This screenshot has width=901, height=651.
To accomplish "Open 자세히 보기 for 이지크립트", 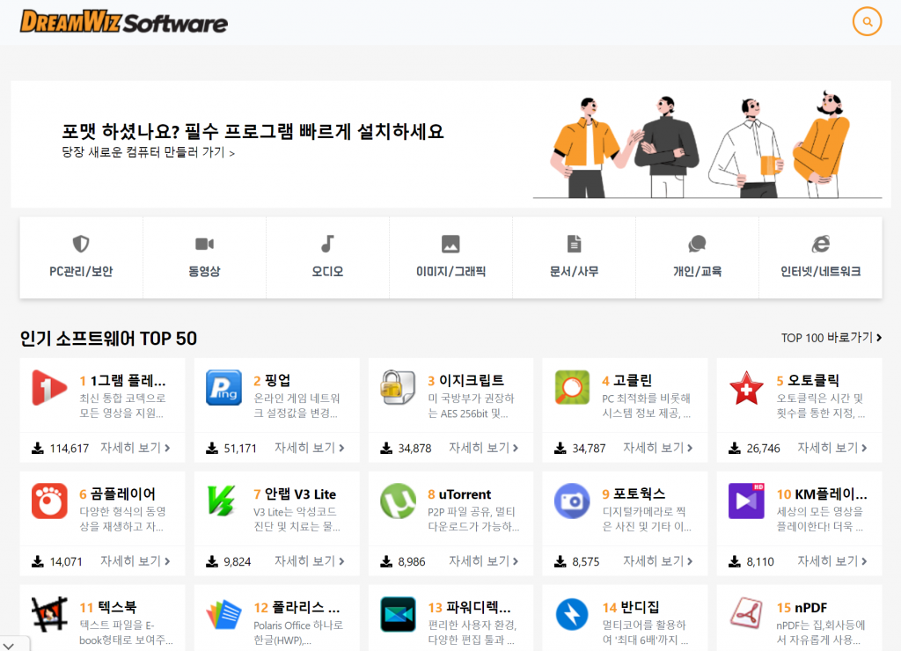I will (483, 448).
